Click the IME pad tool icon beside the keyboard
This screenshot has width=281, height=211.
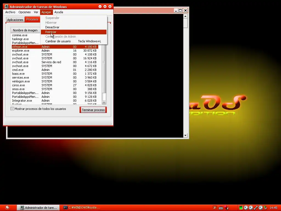point(226,208)
